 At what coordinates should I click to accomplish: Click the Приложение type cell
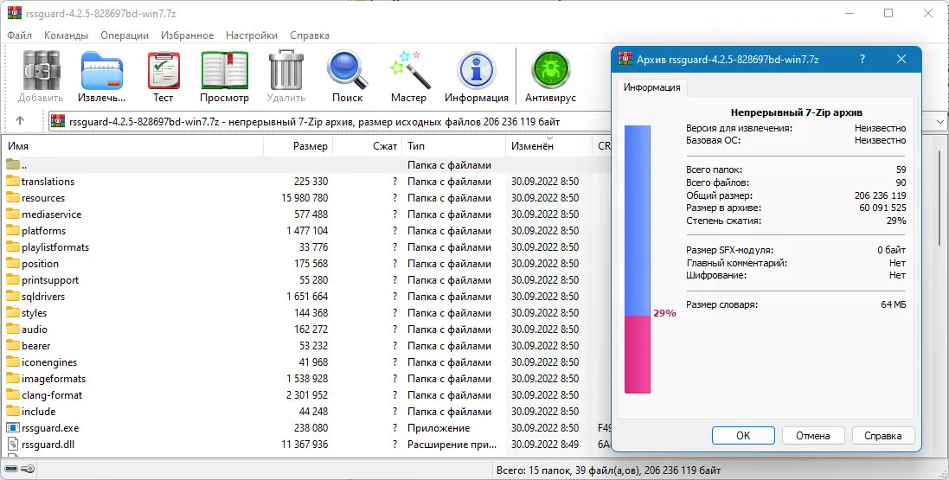439,427
